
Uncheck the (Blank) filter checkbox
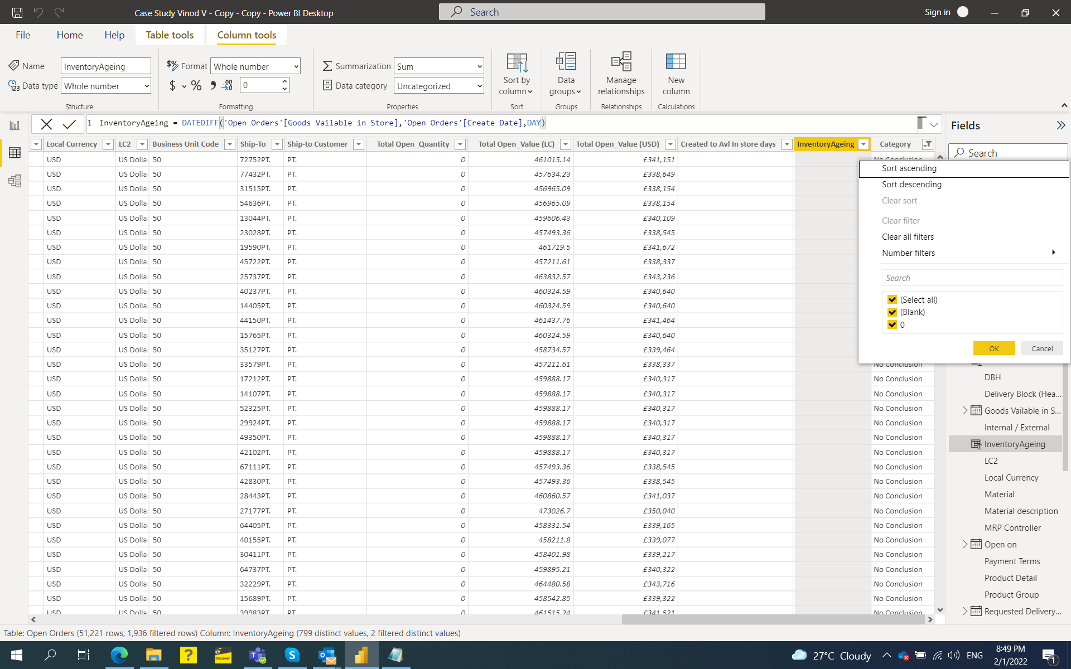coord(892,312)
